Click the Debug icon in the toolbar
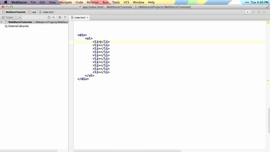270x152 pixels. [x=259, y=12]
